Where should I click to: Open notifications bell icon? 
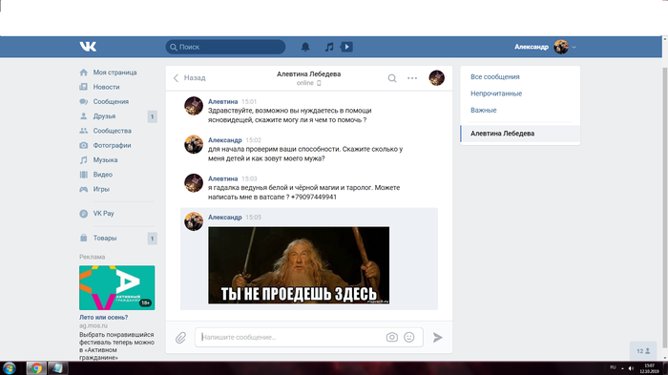[x=305, y=47]
